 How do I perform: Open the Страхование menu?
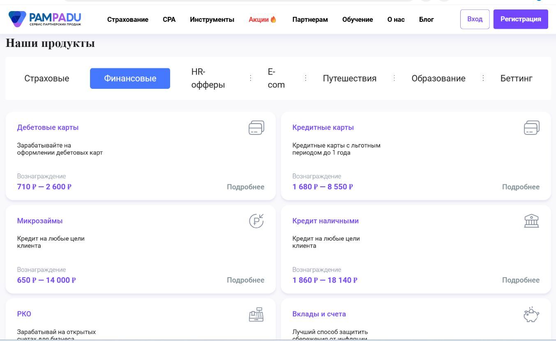(128, 19)
